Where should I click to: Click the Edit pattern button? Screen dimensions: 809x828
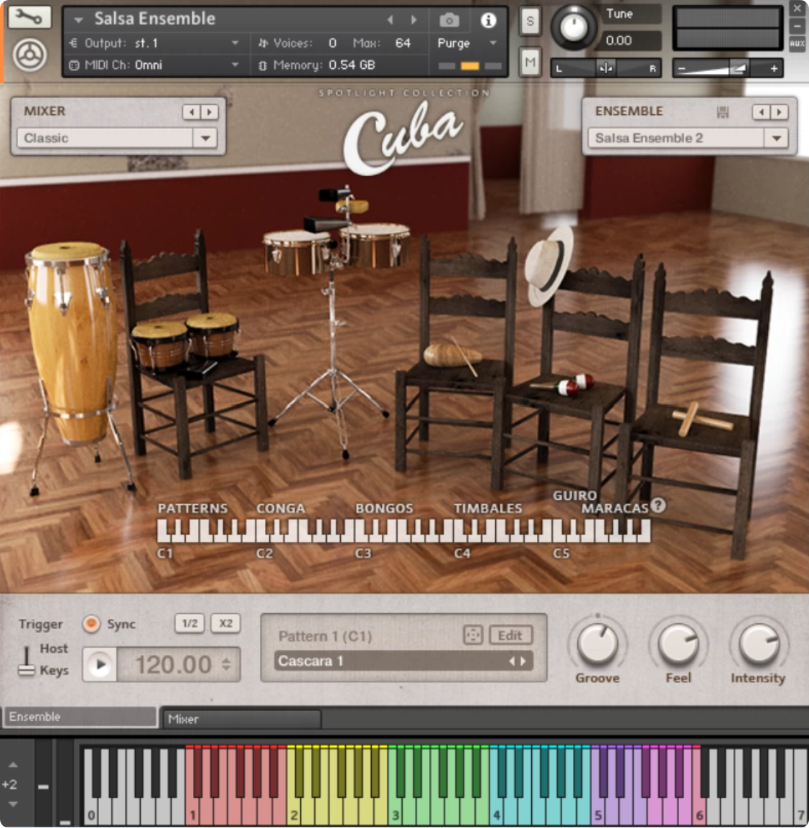click(x=510, y=636)
